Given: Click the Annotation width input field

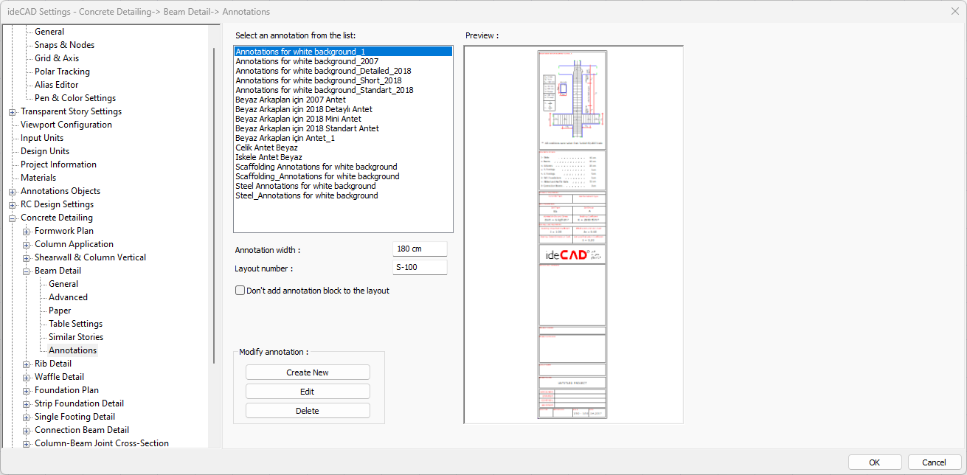Looking at the screenshot, I should [x=420, y=249].
